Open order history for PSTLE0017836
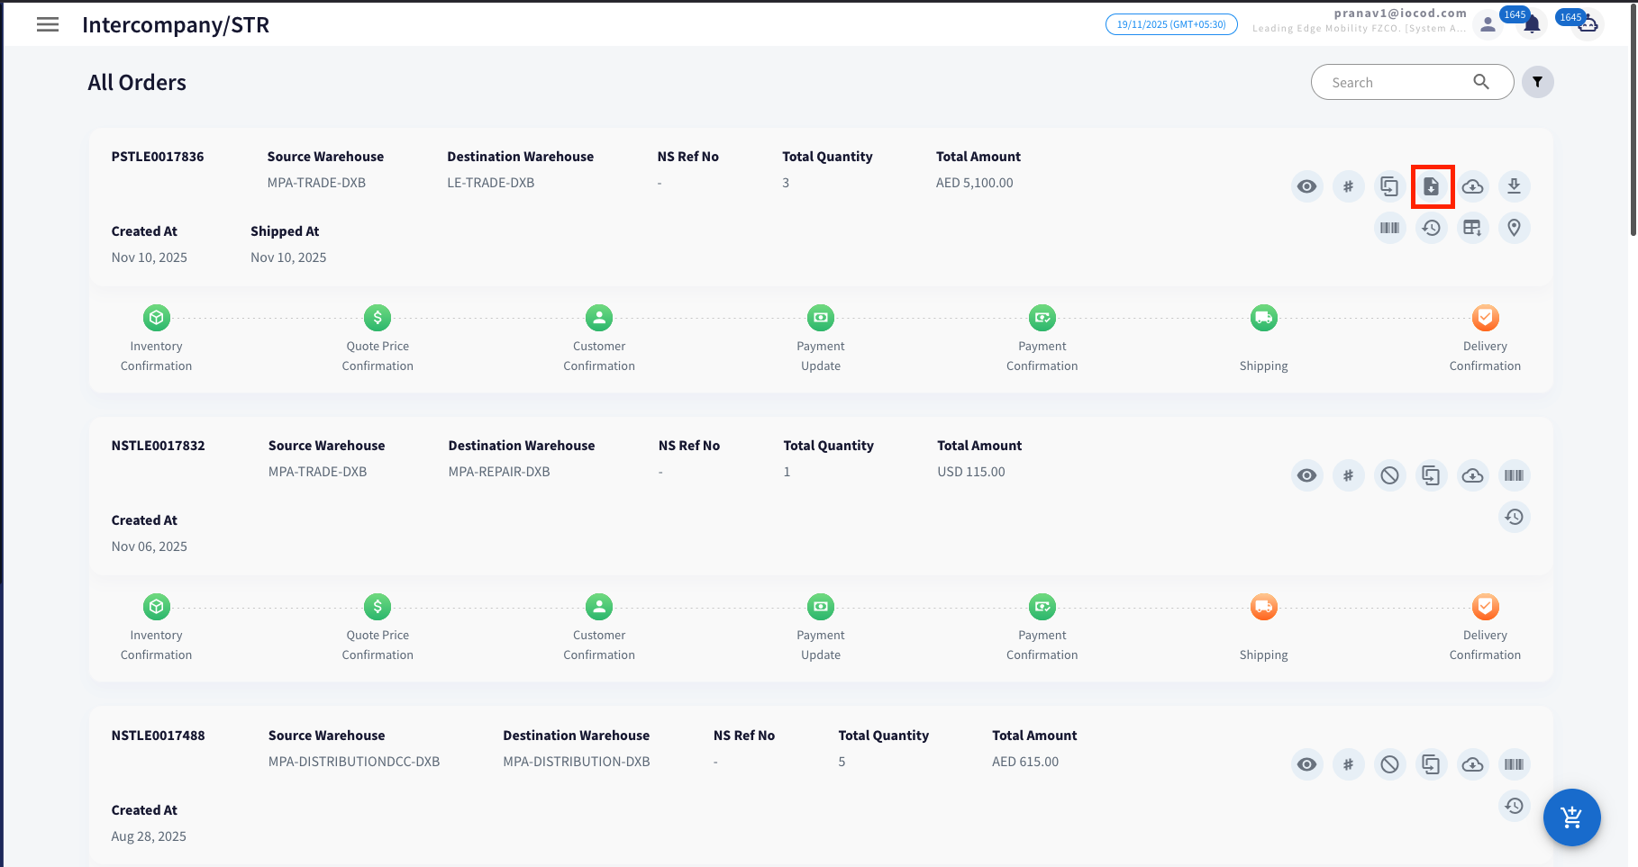The width and height of the screenshot is (1638, 867). pyautogui.click(x=1431, y=228)
